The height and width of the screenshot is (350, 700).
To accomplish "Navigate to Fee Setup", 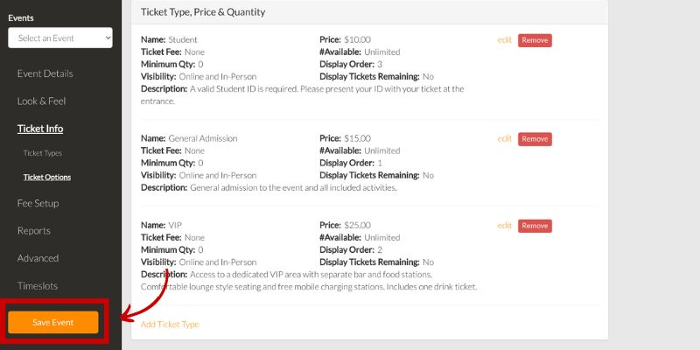I will point(38,203).
